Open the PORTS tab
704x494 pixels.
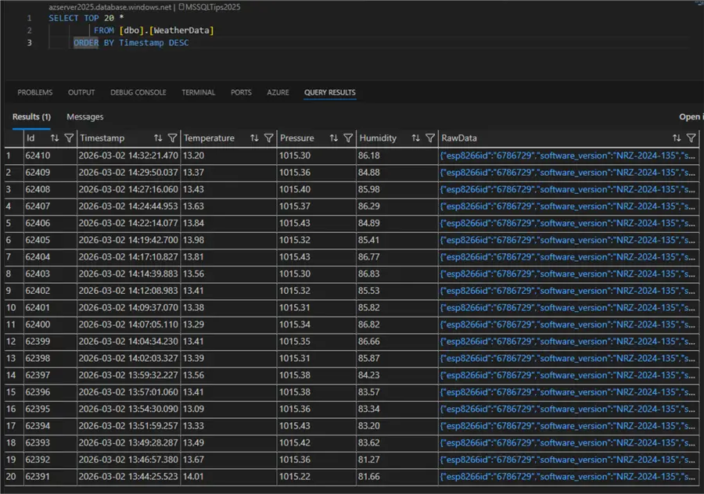(x=241, y=92)
